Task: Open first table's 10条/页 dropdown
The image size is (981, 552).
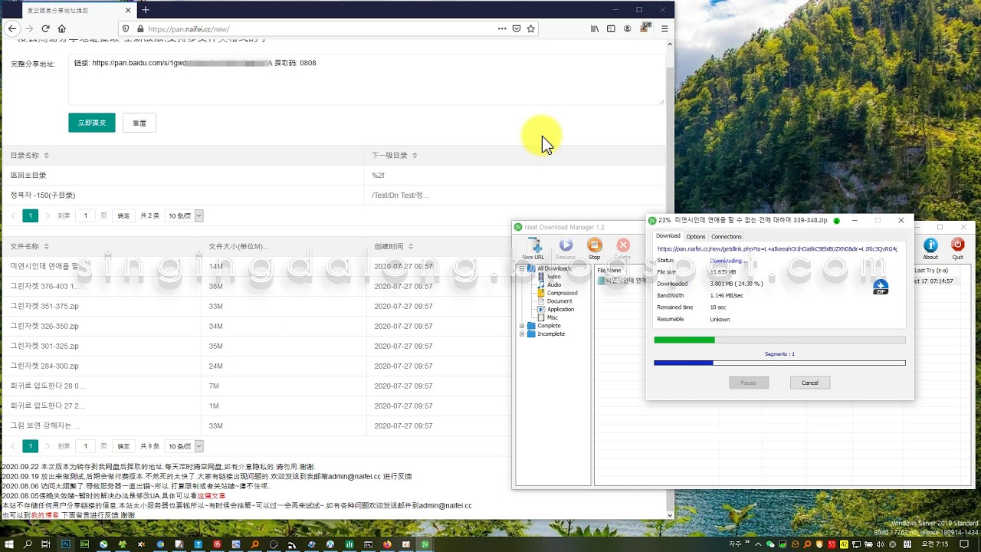Action: pyautogui.click(x=185, y=216)
